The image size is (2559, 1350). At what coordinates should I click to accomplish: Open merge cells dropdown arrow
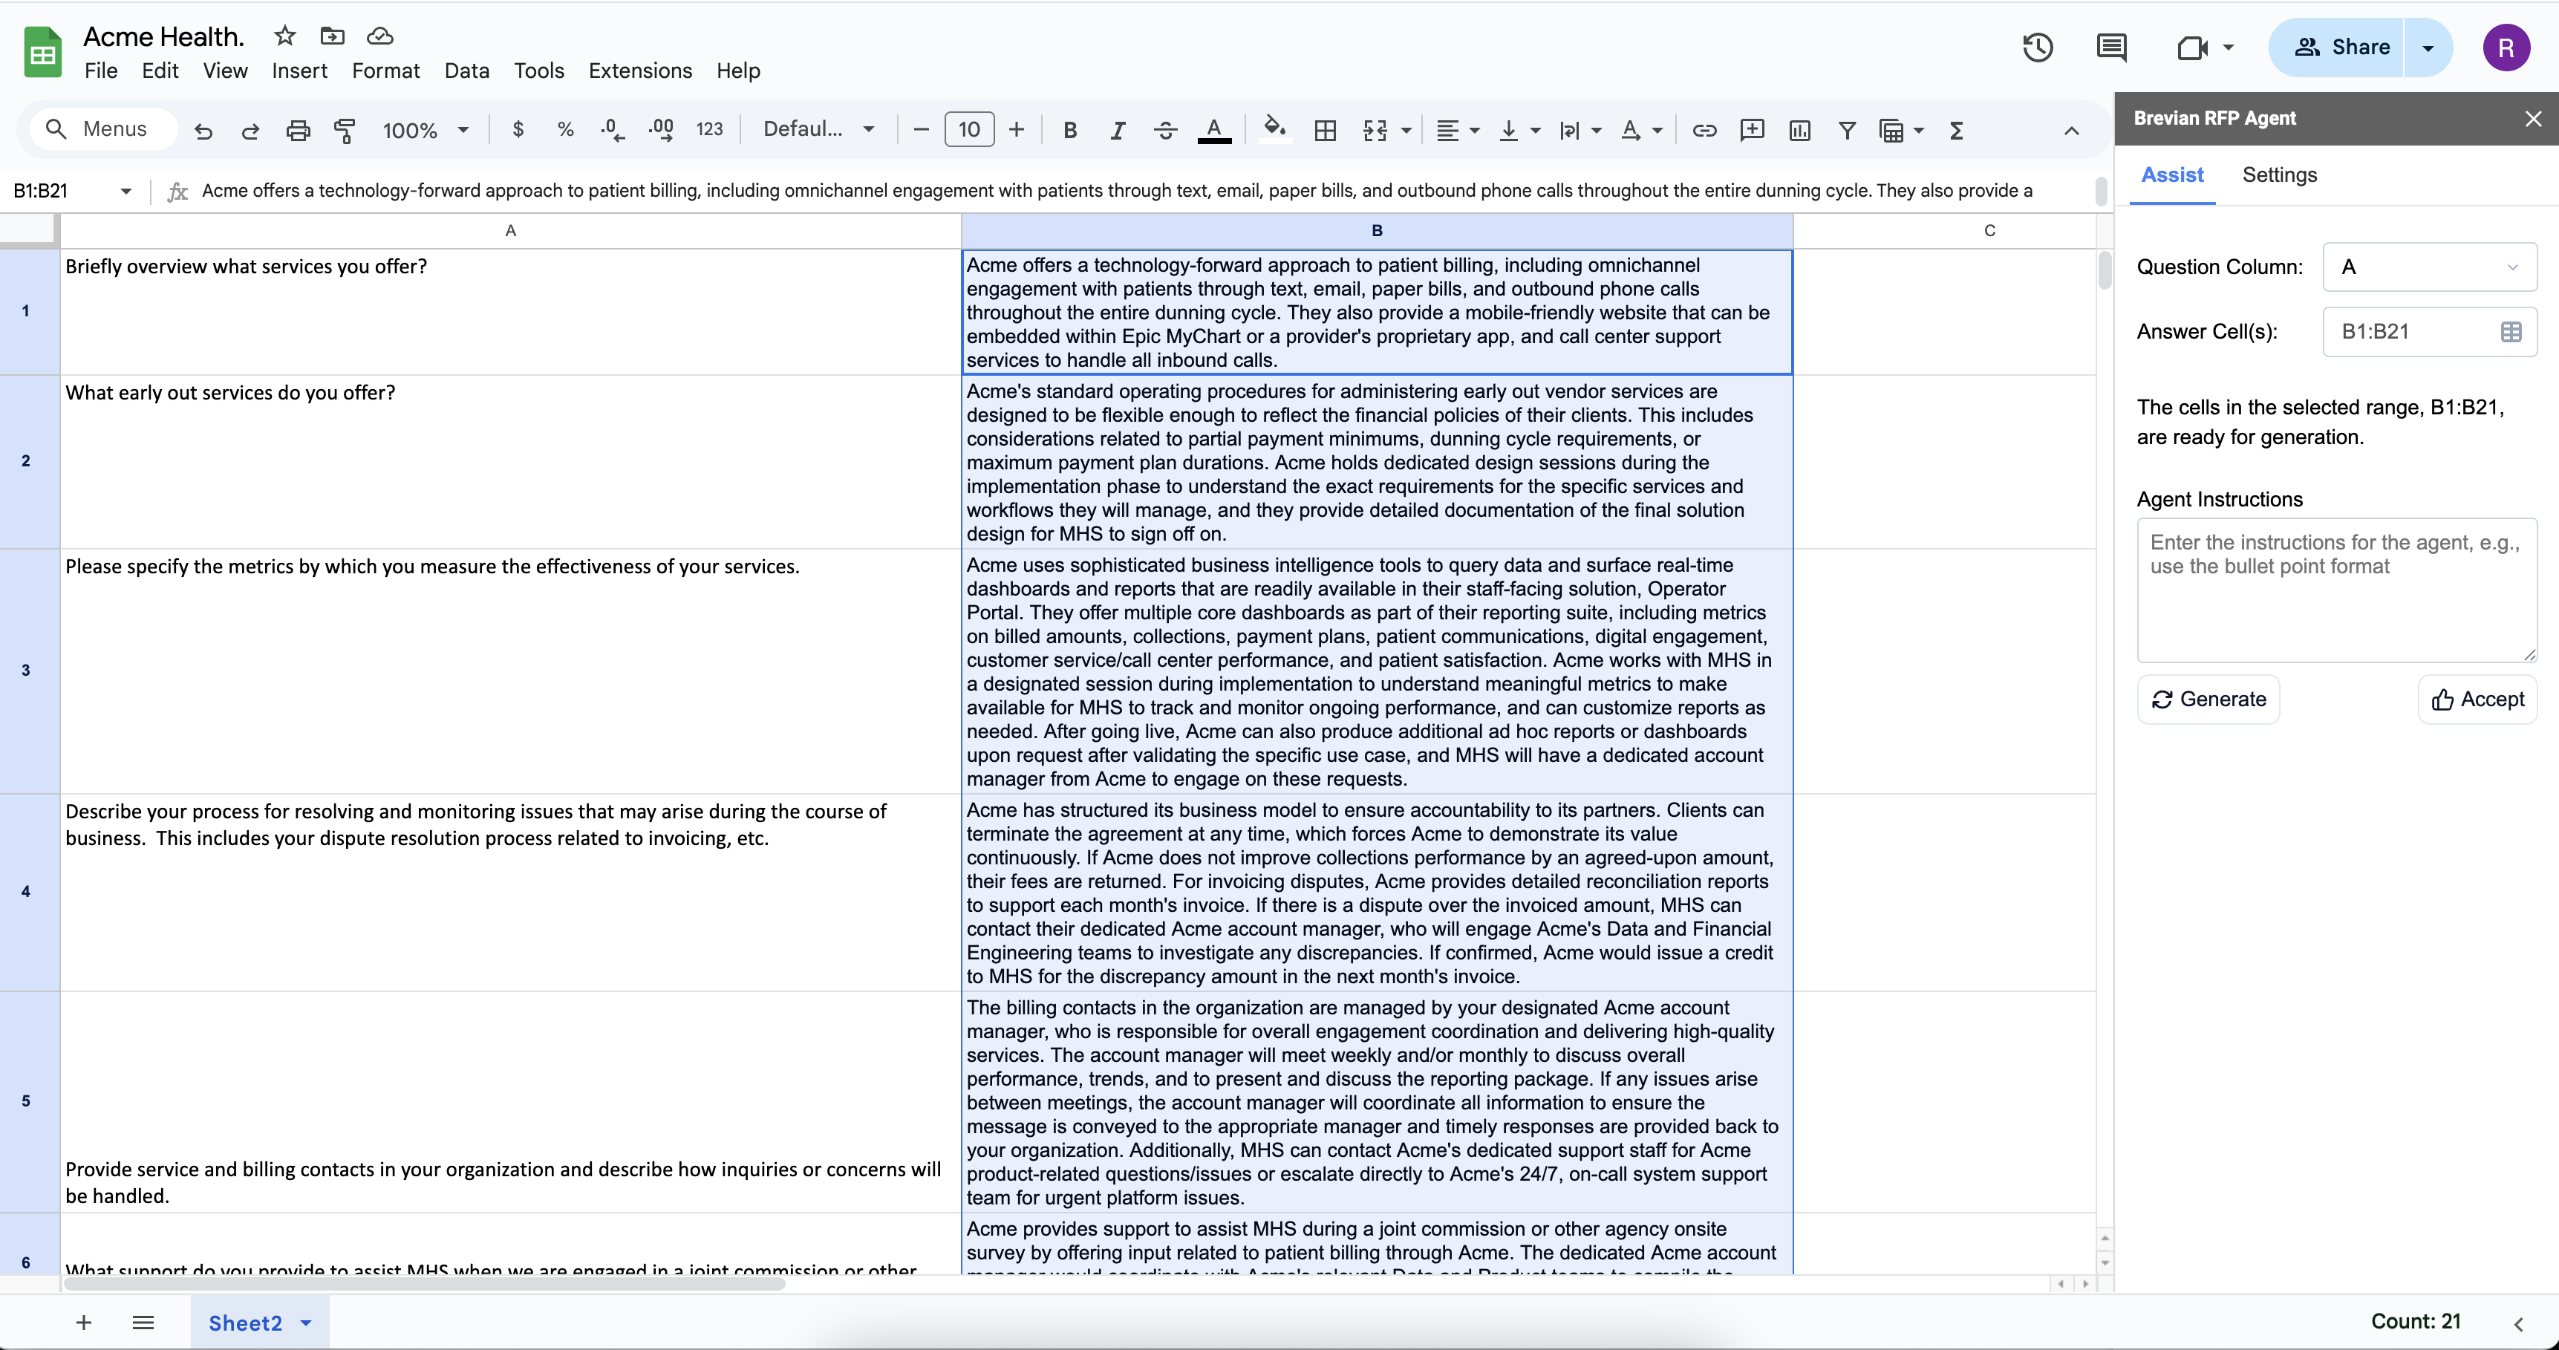coord(1406,130)
